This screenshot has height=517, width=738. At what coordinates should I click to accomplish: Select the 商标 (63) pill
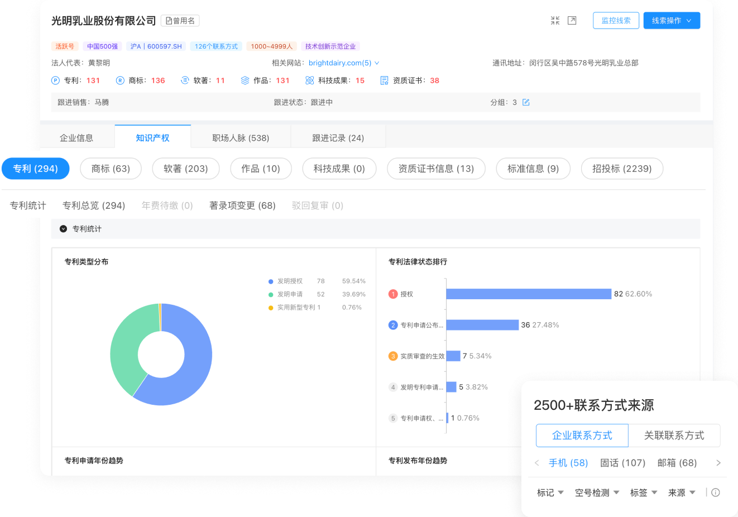(x=111, y=169)
